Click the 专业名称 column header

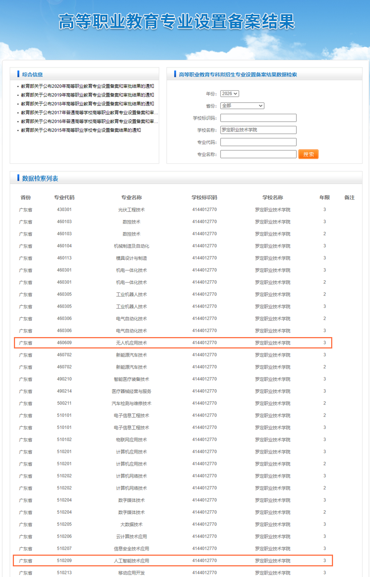pyautogui.click(x=132, y=197)
